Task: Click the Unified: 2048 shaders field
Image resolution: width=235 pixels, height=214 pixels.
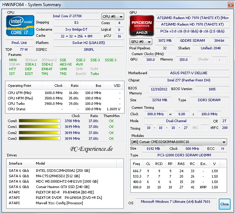Action: pos(211,48)
